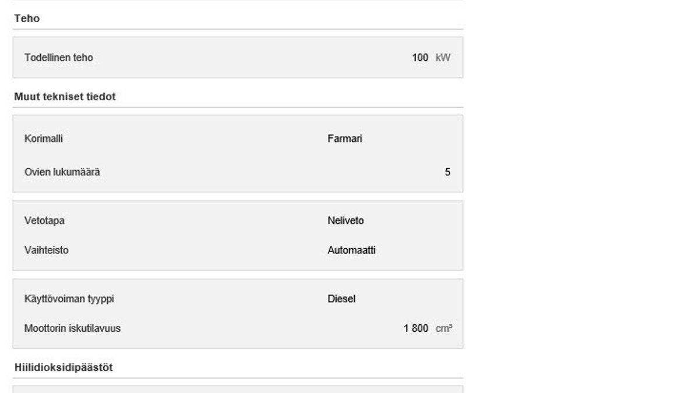699x393 pixels.
Task: Click the door count value 5
Action: 447,172
